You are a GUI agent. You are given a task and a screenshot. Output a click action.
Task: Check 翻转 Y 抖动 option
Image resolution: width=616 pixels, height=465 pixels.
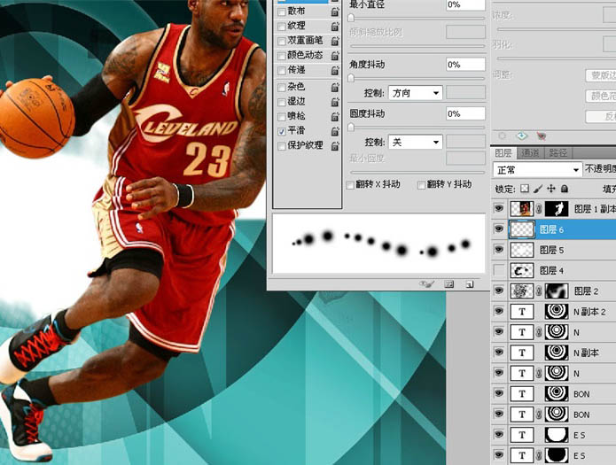click(x=422, y=185)
